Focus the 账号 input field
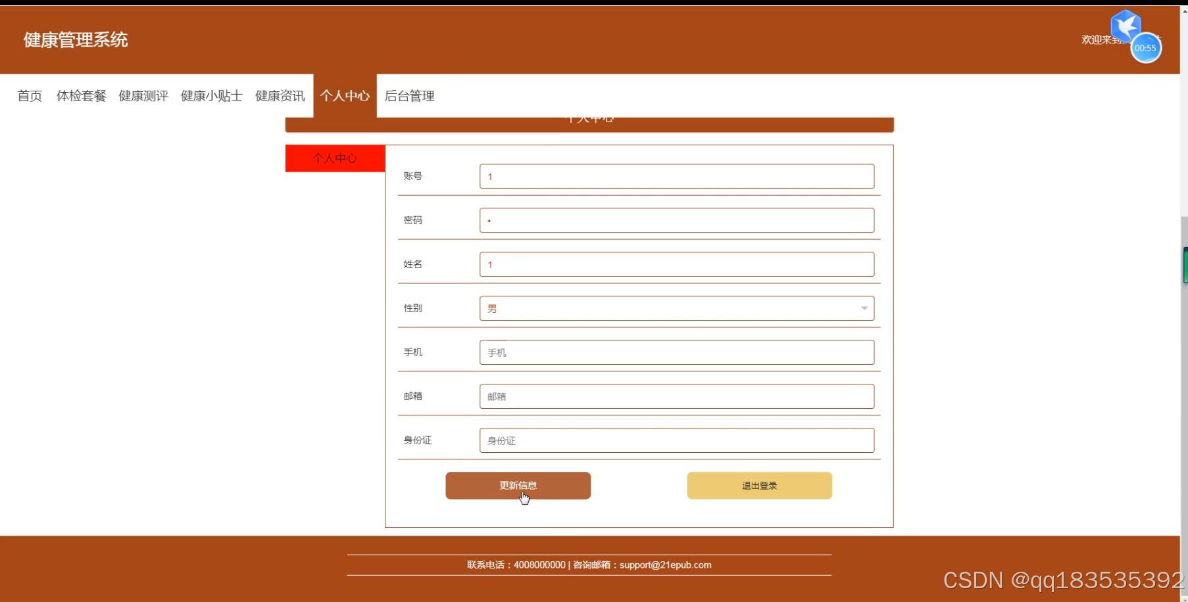The width and height of the screenshot is (1188, 602). pos(677,176)
